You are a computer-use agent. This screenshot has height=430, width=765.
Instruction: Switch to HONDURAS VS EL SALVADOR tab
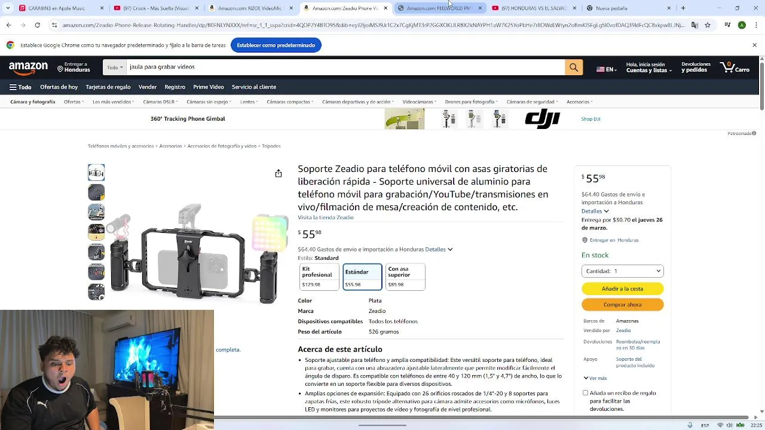point(535,8)
